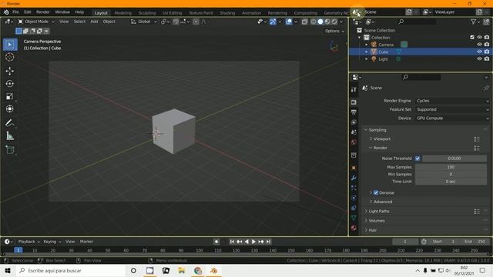Expand the Viewport sampling subpanel

(x=382, y=138)
